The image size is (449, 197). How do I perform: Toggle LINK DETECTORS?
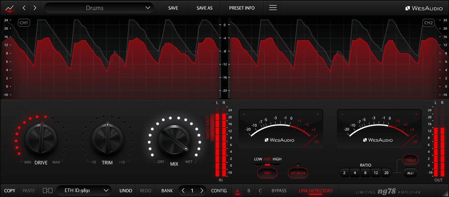click(315, 191)
